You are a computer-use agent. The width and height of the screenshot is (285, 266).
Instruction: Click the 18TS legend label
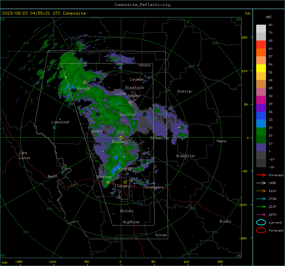(x=272, y=215)
